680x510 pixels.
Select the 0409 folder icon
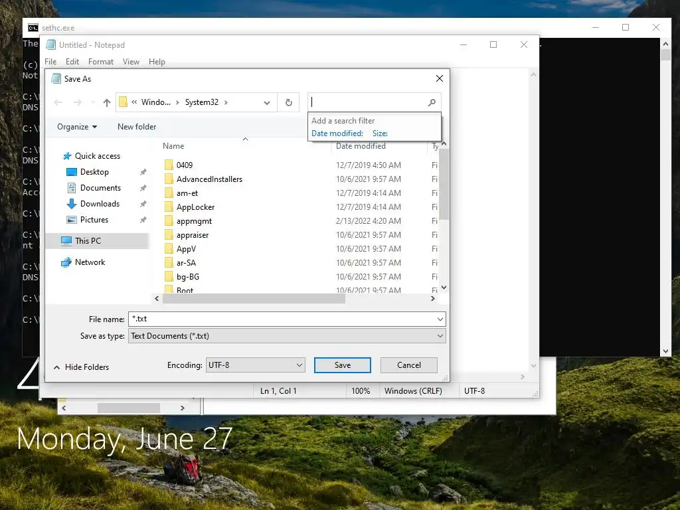tap(169, 165)
